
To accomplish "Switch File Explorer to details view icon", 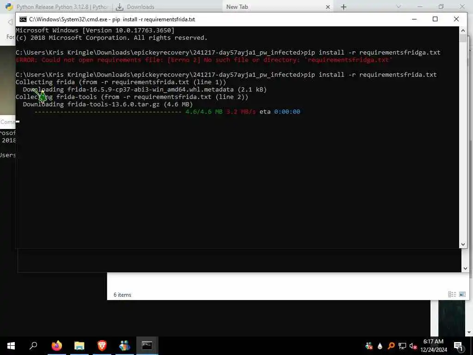I will pyautogui.click(x=452, y=294).
